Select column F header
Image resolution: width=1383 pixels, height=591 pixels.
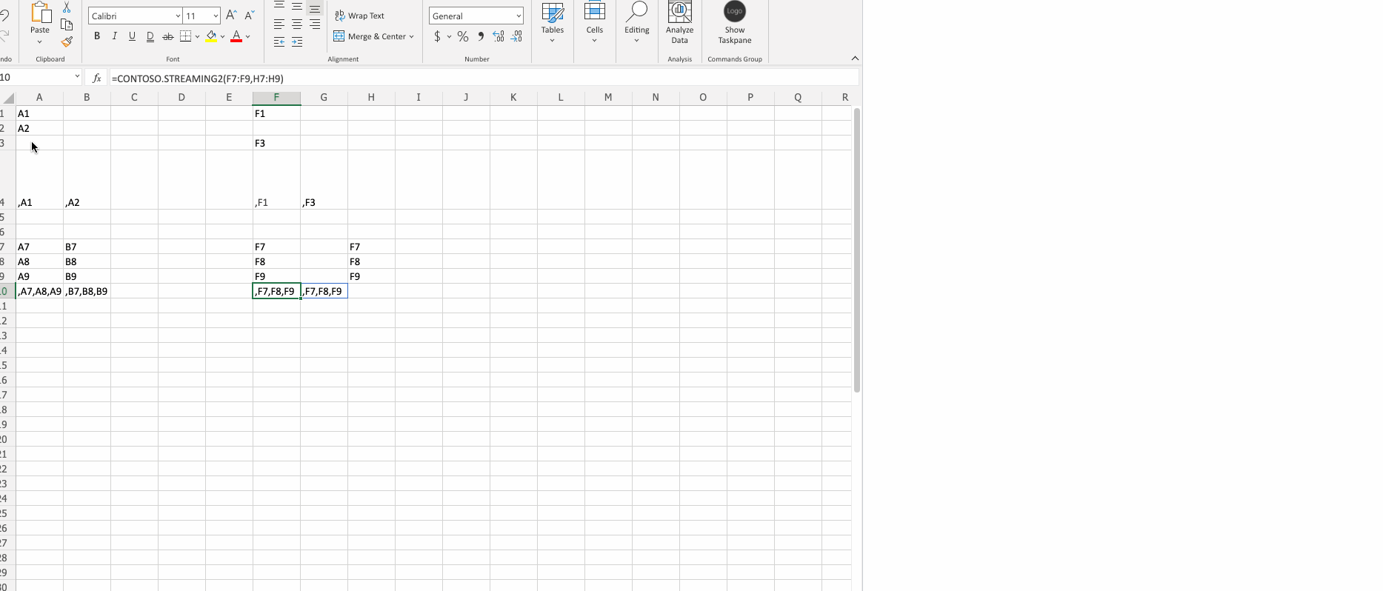(276, 98)
